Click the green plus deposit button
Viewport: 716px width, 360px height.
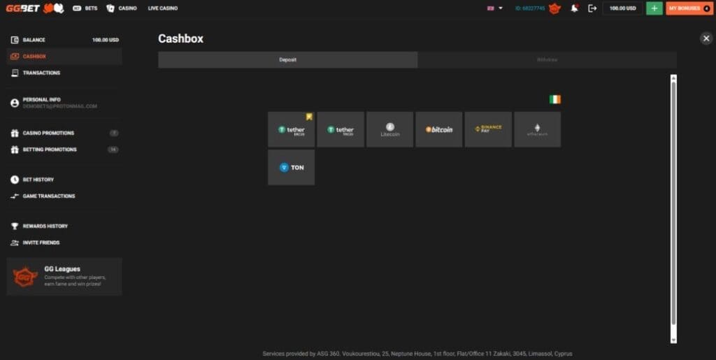[x=654, y=8]
